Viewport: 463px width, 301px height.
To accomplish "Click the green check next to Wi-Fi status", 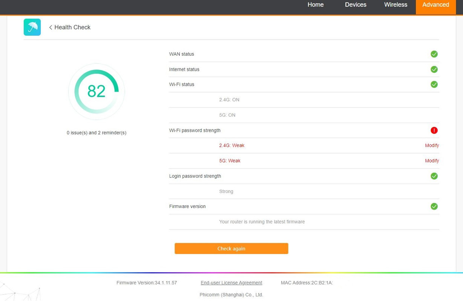I will point(434,84).
